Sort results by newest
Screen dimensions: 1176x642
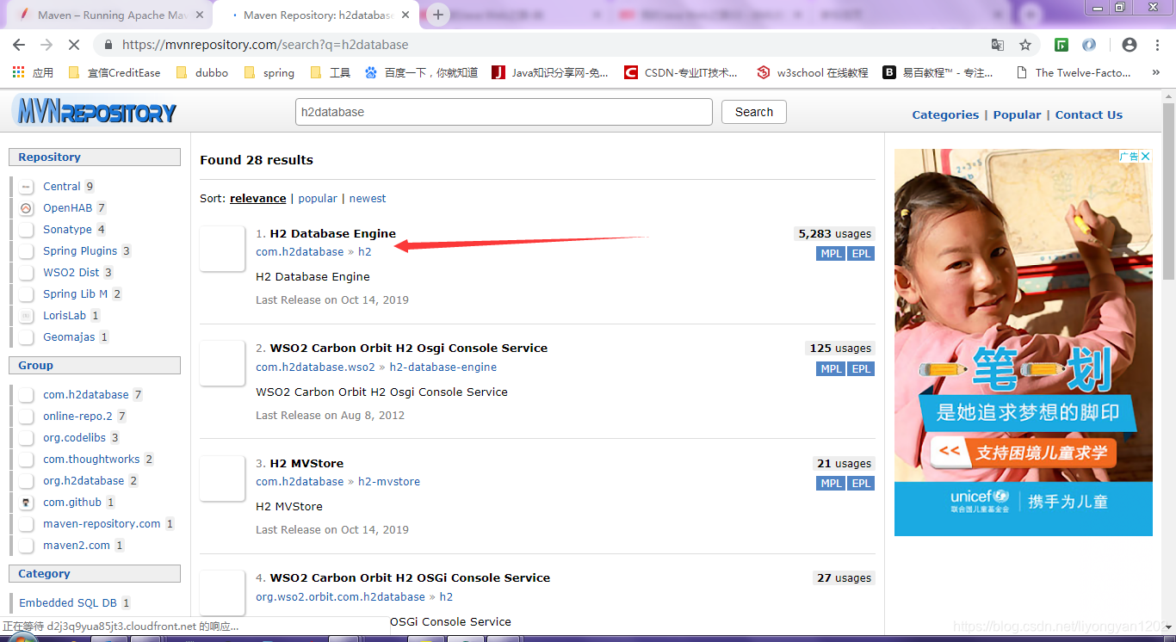[x=368, y=198]
